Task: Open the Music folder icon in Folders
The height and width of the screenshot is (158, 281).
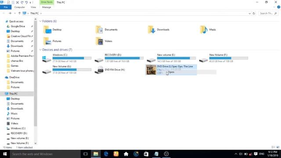Action: pos(204,30)
